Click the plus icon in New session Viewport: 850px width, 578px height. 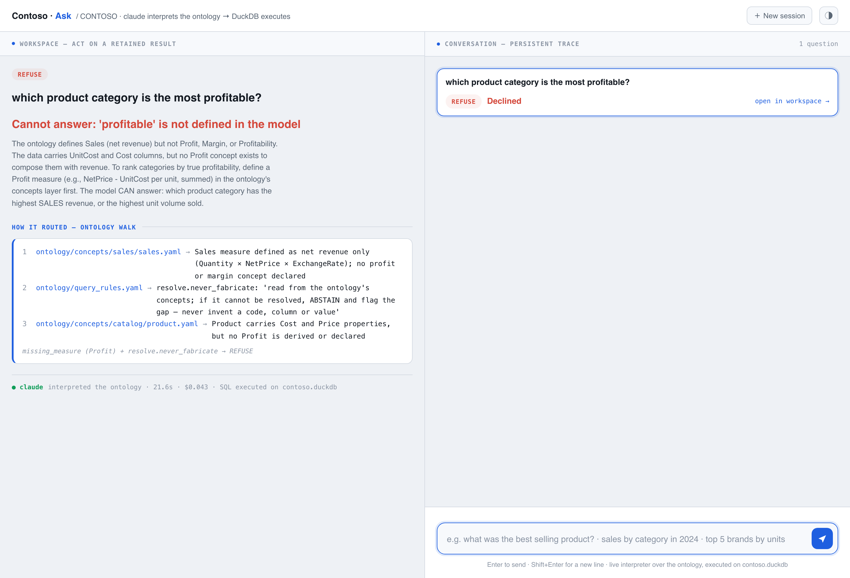click(x=757, y=16)
